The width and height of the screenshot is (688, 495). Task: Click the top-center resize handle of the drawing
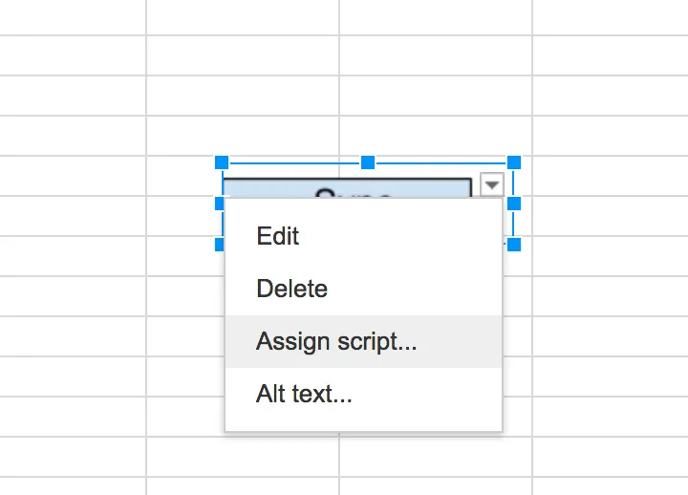[x=368, y=162]
